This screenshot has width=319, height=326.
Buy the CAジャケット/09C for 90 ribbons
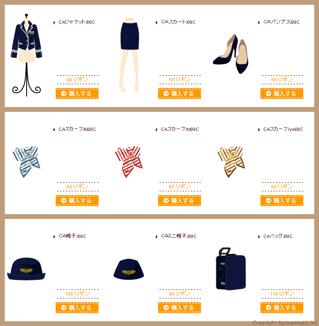(x=77, y=94)
